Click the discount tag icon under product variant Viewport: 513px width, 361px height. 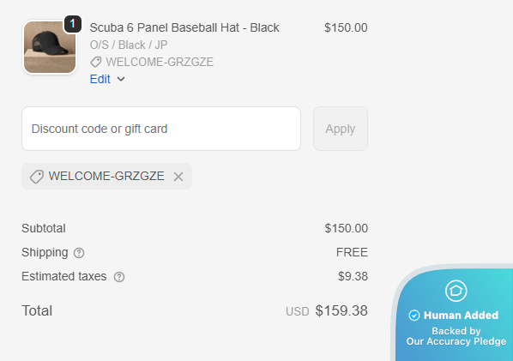click(x=95, y=62)
